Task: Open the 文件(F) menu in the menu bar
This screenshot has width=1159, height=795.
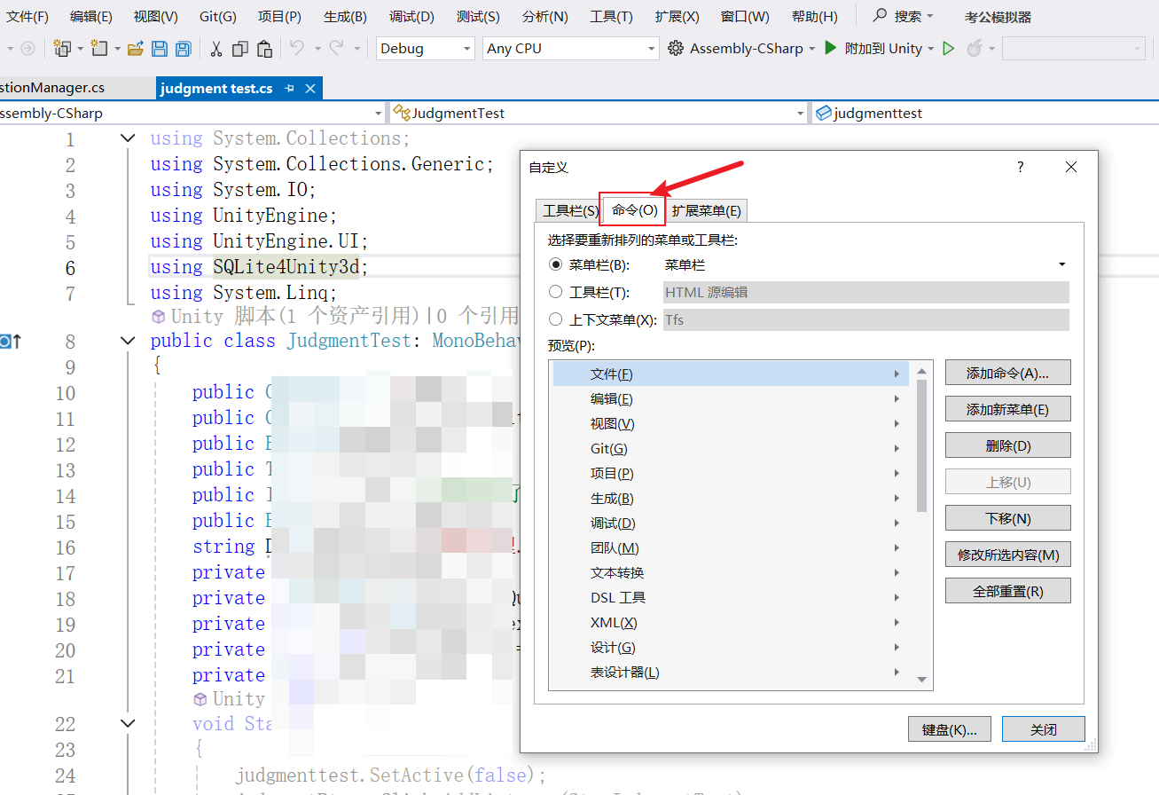Action: (27, 16)
